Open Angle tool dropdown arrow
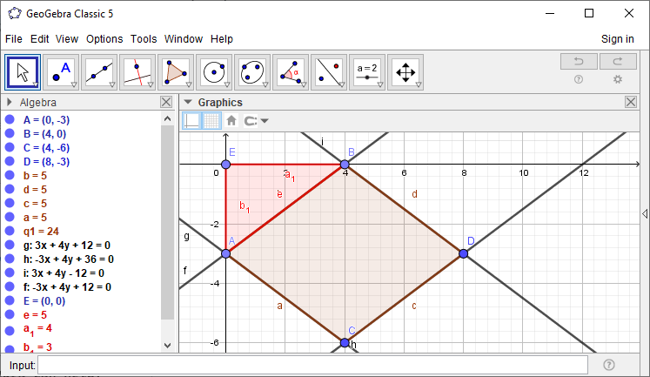The image size is (650, 377). click(304, 85)
